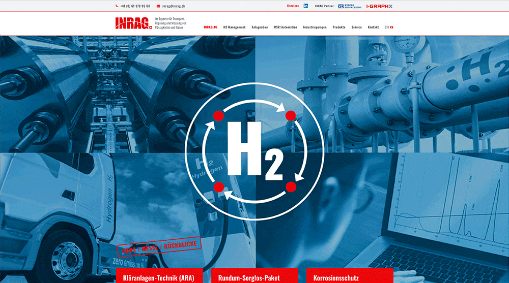Click the Kläranlagen-Technik (ARA) red tile

click(x=159, y=277)
